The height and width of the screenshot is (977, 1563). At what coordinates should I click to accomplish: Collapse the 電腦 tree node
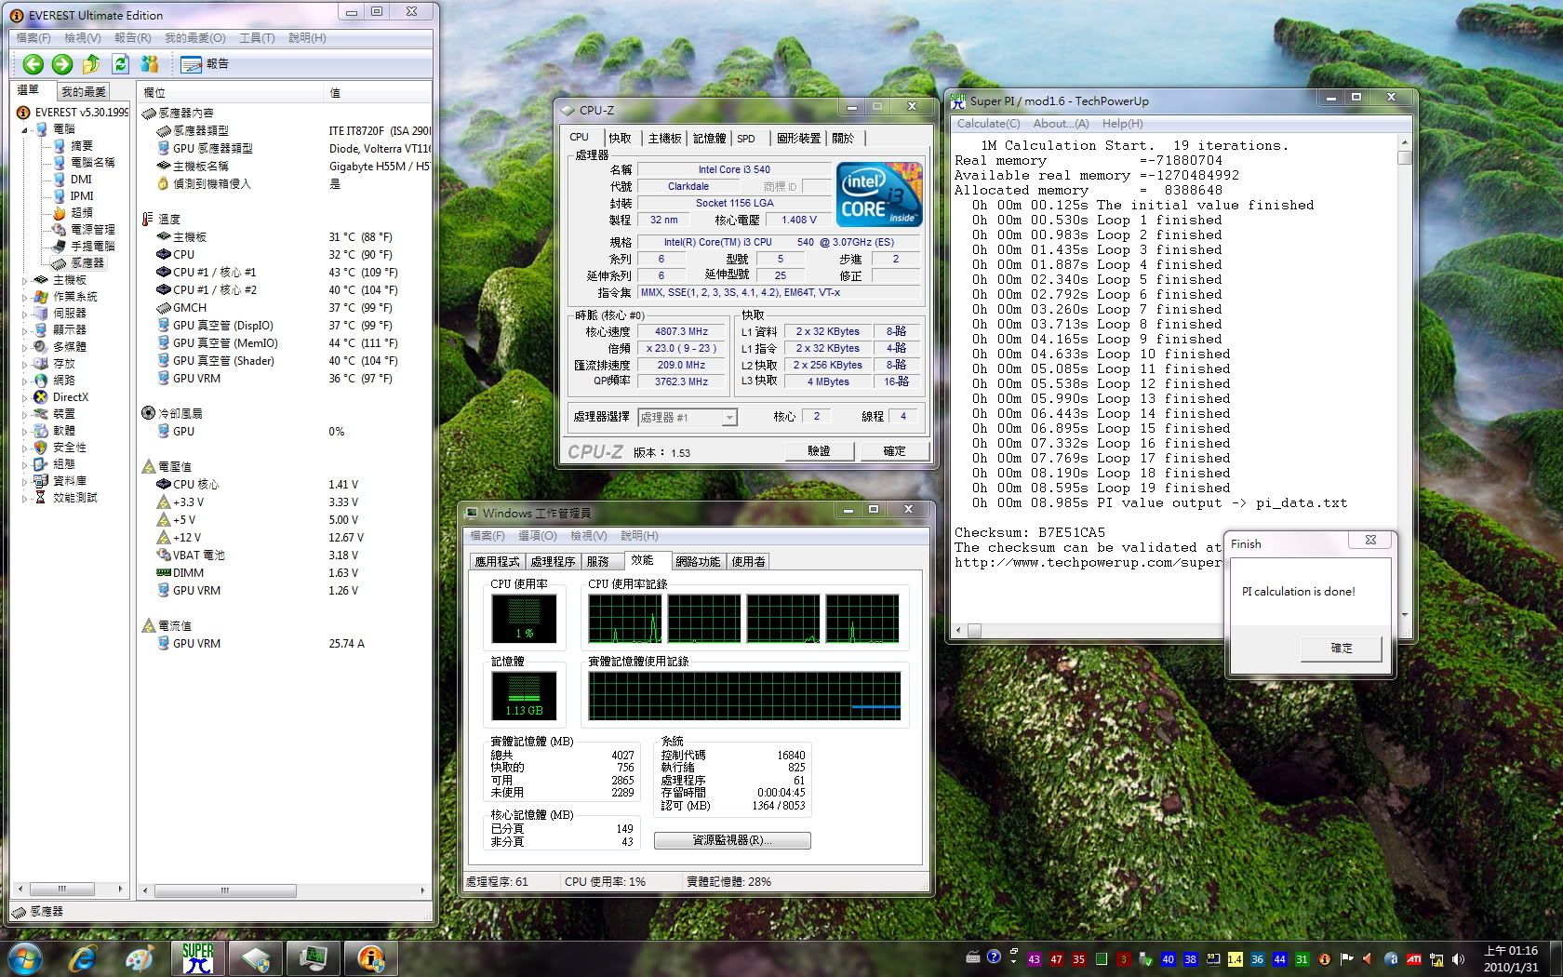coord(25,129)
